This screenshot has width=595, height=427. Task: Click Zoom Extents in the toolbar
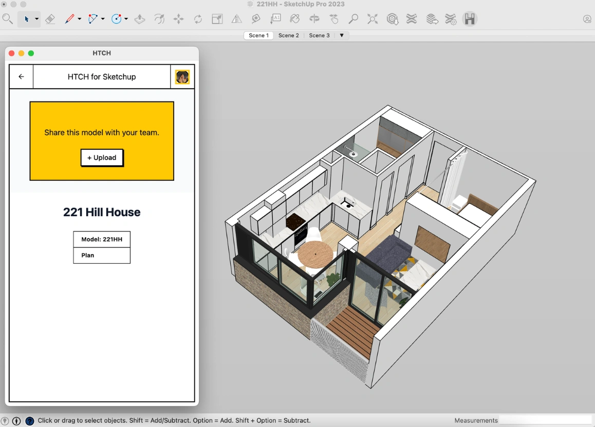(372, 19)
